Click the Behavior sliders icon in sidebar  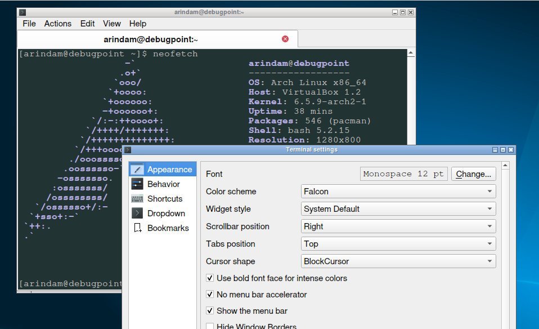point(137,184)
